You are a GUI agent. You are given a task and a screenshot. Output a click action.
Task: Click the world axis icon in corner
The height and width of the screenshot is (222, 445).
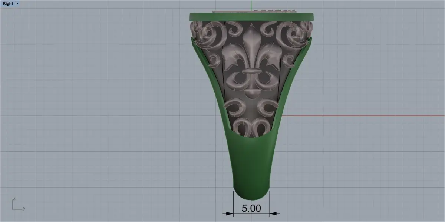click(17, 204)
